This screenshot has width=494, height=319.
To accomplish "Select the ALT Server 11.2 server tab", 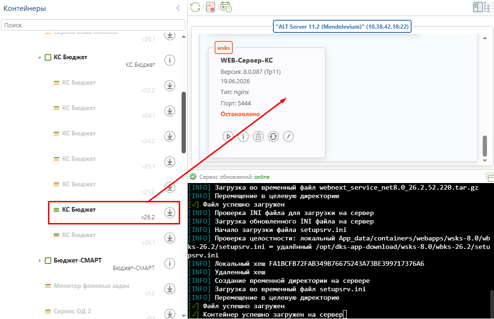I will 342,27.
